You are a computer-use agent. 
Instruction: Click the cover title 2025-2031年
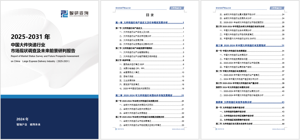click(x=31, y=37)
